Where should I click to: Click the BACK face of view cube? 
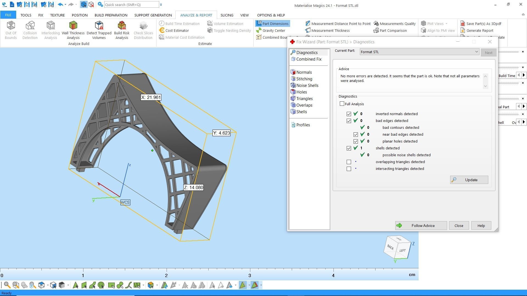(x=390, y=247)
